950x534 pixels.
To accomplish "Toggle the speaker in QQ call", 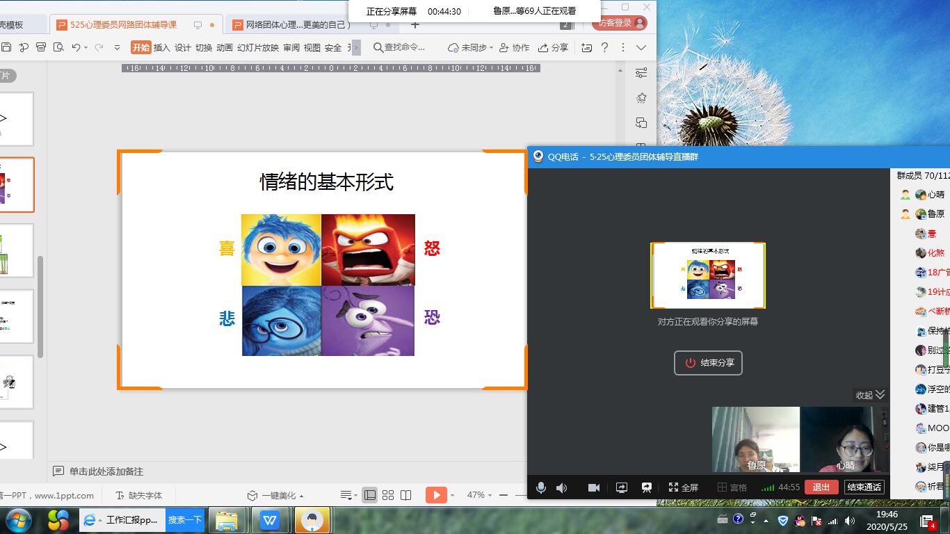I will tap(561, 487).
